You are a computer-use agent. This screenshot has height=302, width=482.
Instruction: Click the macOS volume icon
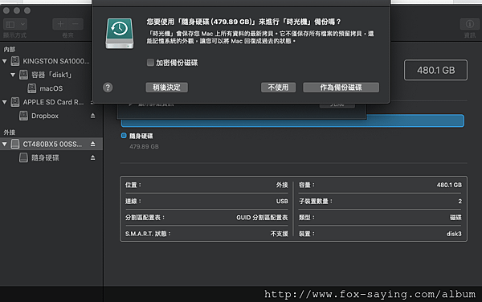31,88
